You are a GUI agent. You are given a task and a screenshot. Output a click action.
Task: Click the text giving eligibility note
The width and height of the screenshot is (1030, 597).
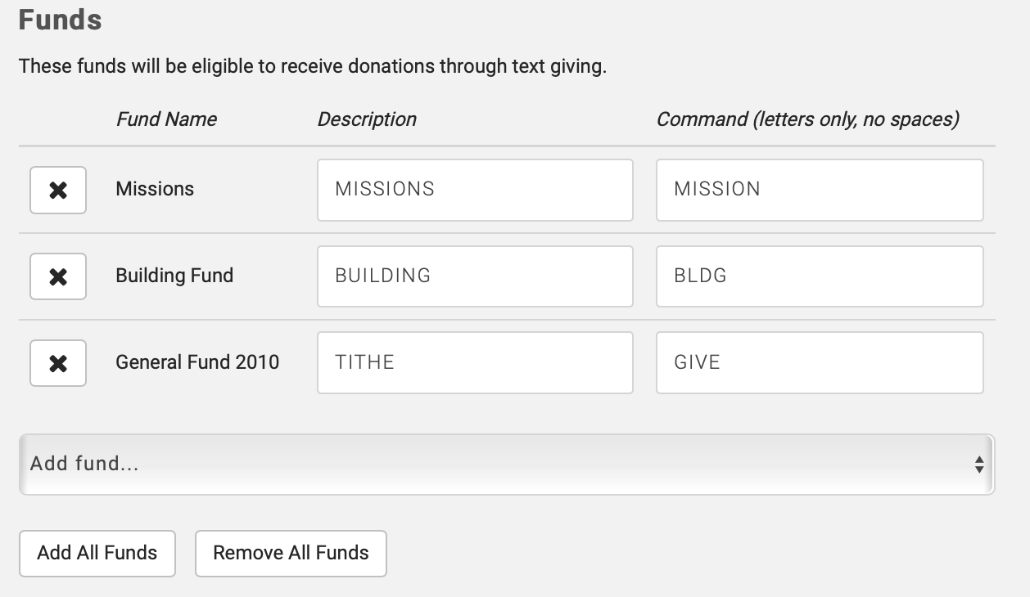coord(313,66)
